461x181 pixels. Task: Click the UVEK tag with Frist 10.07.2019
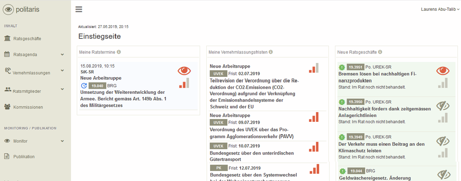click(x=218, y=146)
